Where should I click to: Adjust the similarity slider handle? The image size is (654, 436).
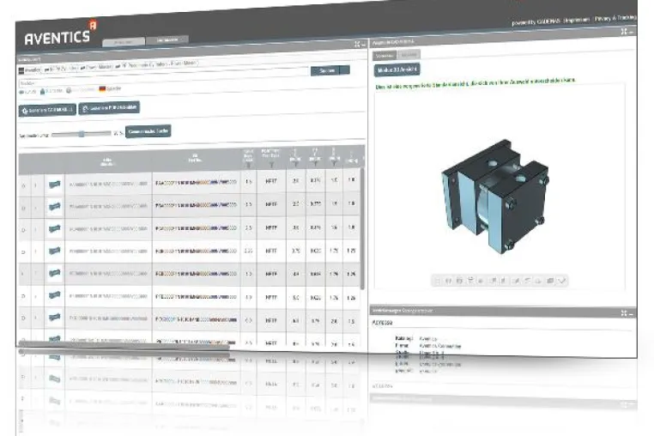click(x=82, y=134)
